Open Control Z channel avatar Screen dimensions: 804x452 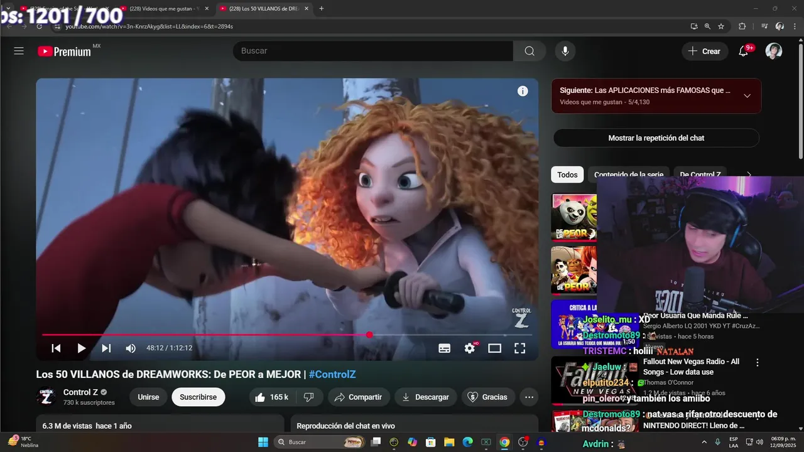coord(47,397)
